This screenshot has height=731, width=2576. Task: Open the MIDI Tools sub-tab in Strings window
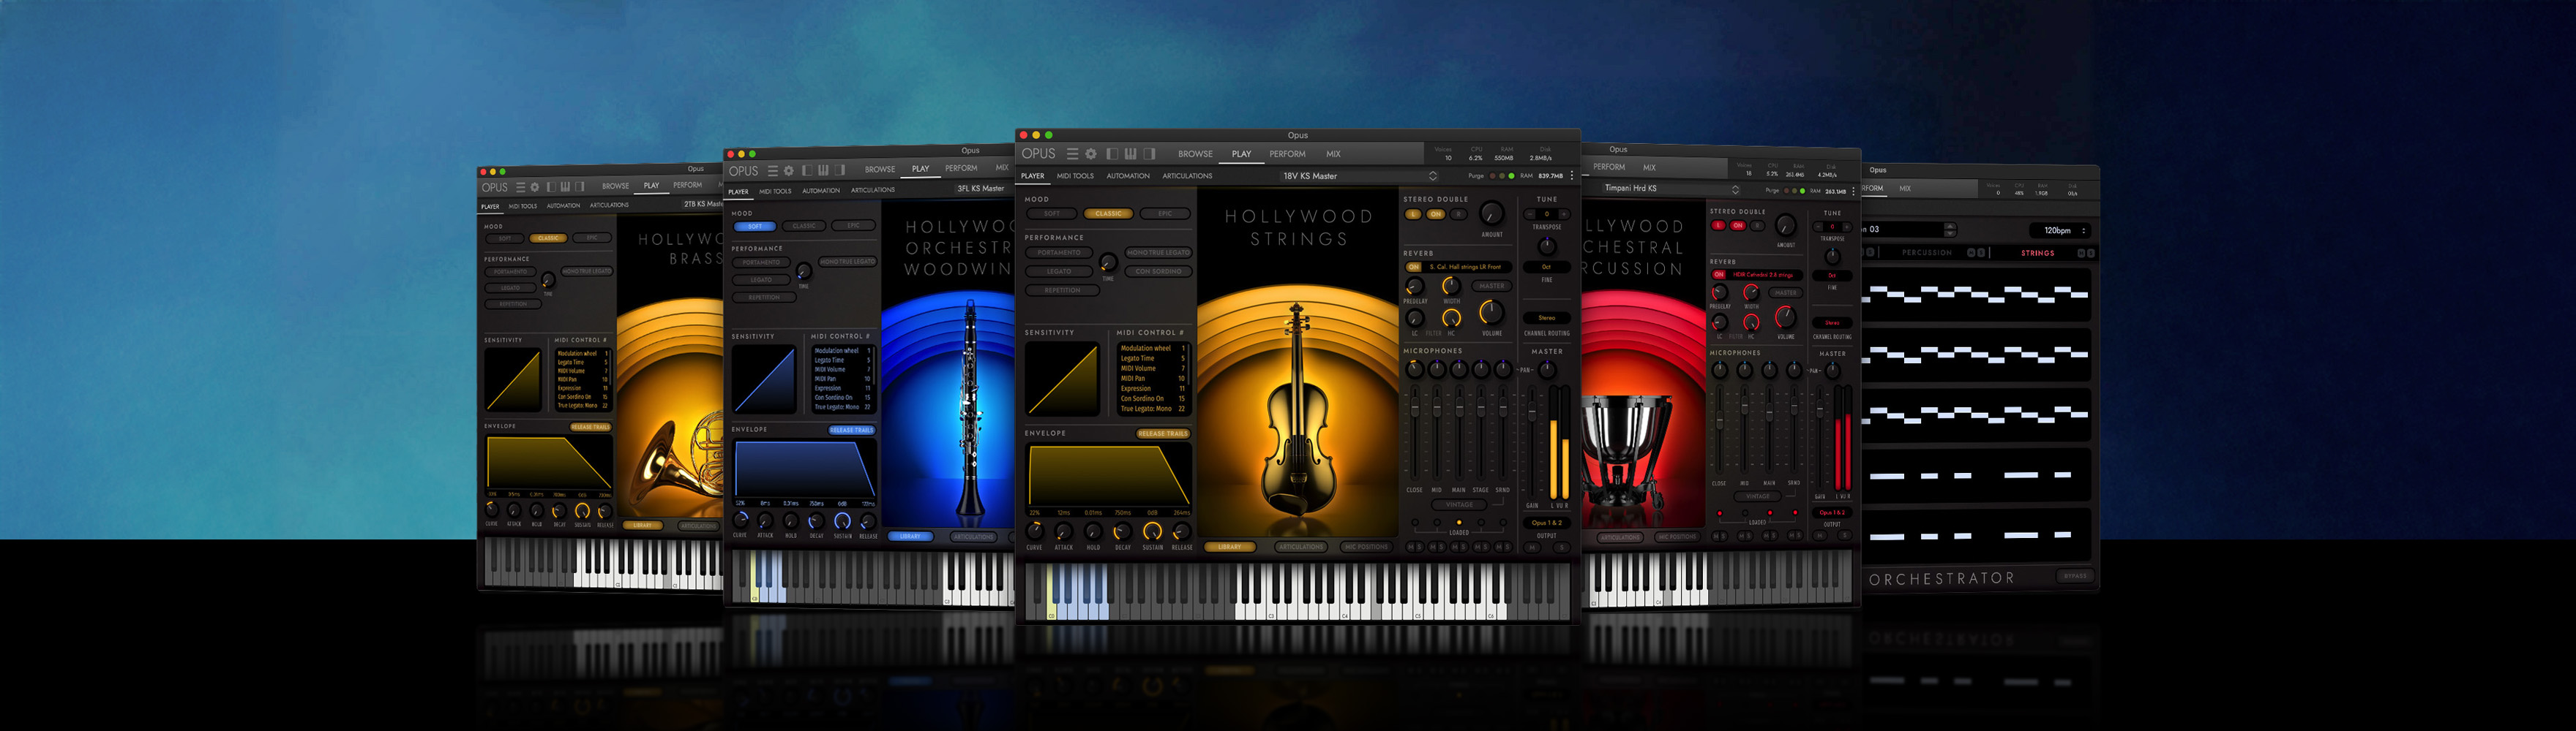(x=1075, y=175)
